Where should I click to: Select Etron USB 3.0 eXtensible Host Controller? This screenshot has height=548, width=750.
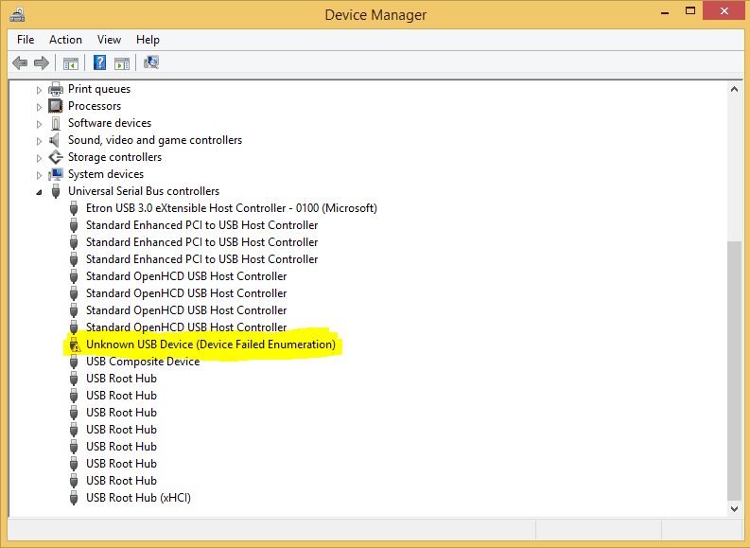tap(232, 208)
